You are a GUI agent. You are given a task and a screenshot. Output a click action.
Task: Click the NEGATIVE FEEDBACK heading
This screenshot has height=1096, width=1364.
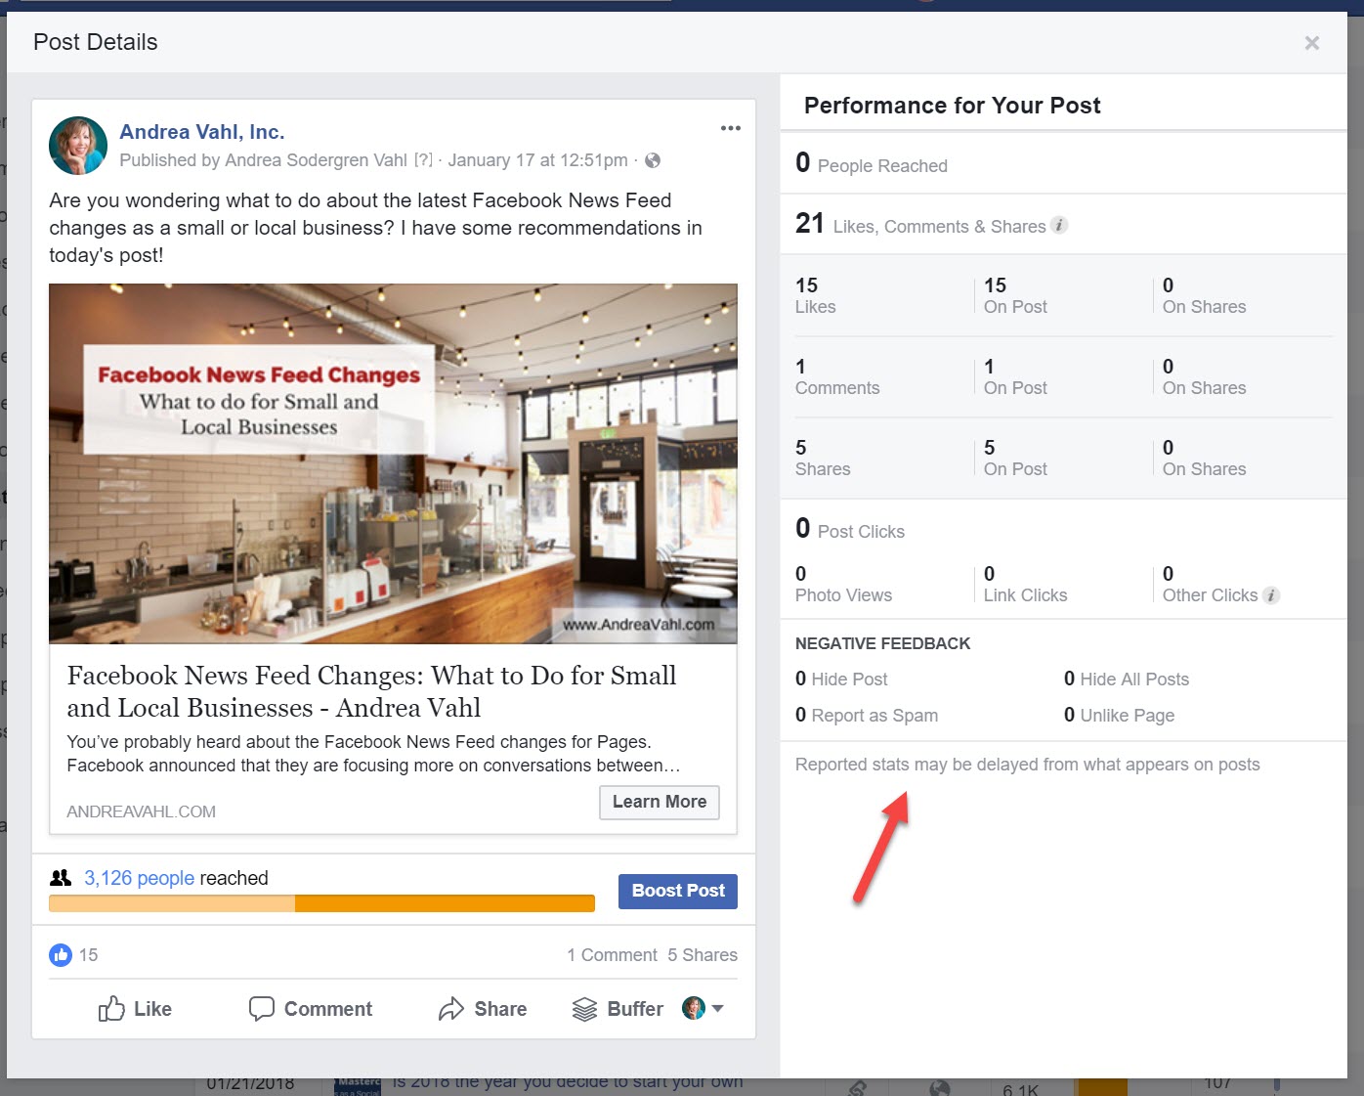[883, 643]
